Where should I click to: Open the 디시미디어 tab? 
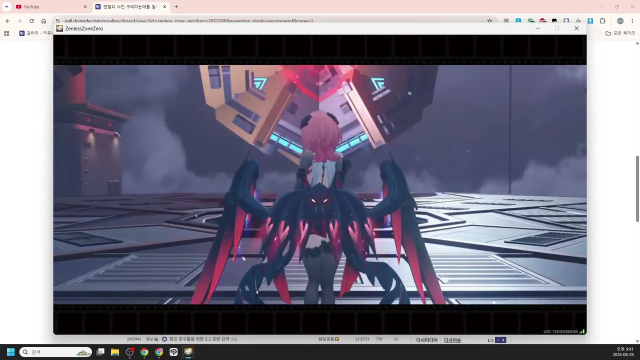(x=426, y=340)
